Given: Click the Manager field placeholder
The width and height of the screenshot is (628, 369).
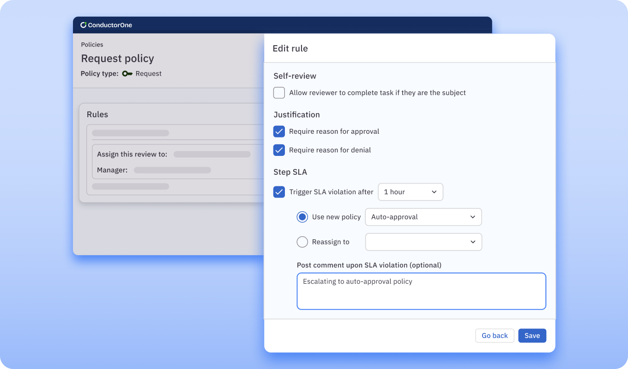Looking at the screenshot, I should (172, 170).
